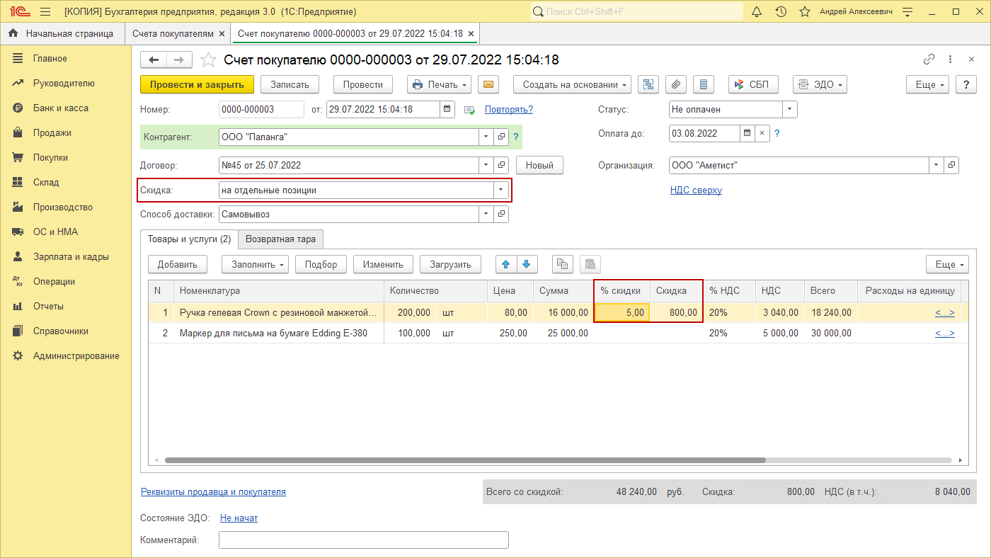This screenshot has height=558, width=991.
Task: Click the table horizontal scrollbar
Action: [x=465, y=460]
